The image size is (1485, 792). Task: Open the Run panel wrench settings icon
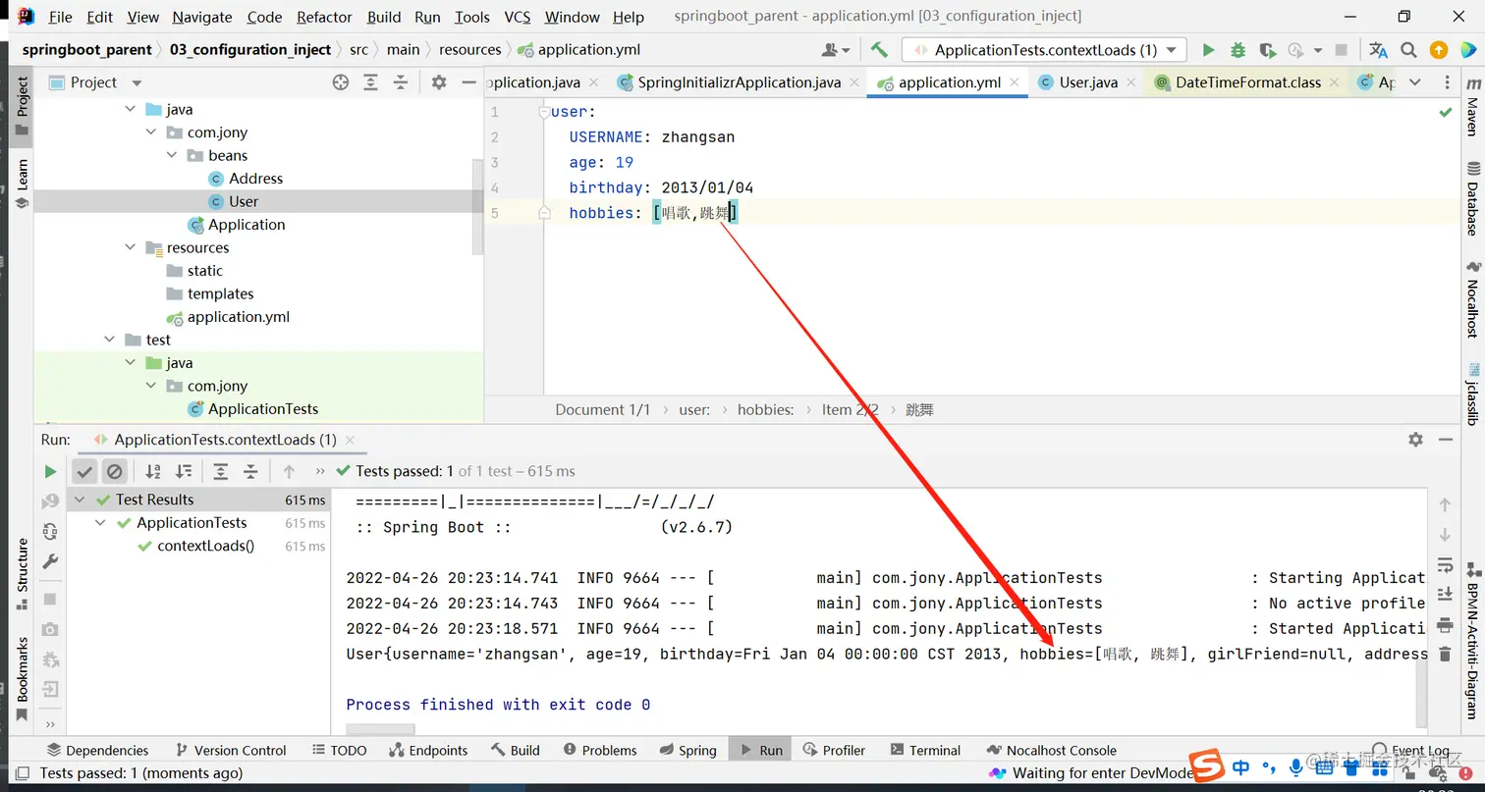click(50, 561)
